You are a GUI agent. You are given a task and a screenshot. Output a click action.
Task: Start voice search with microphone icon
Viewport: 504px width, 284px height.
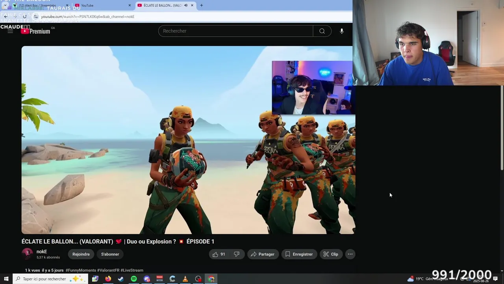(342, 31)
